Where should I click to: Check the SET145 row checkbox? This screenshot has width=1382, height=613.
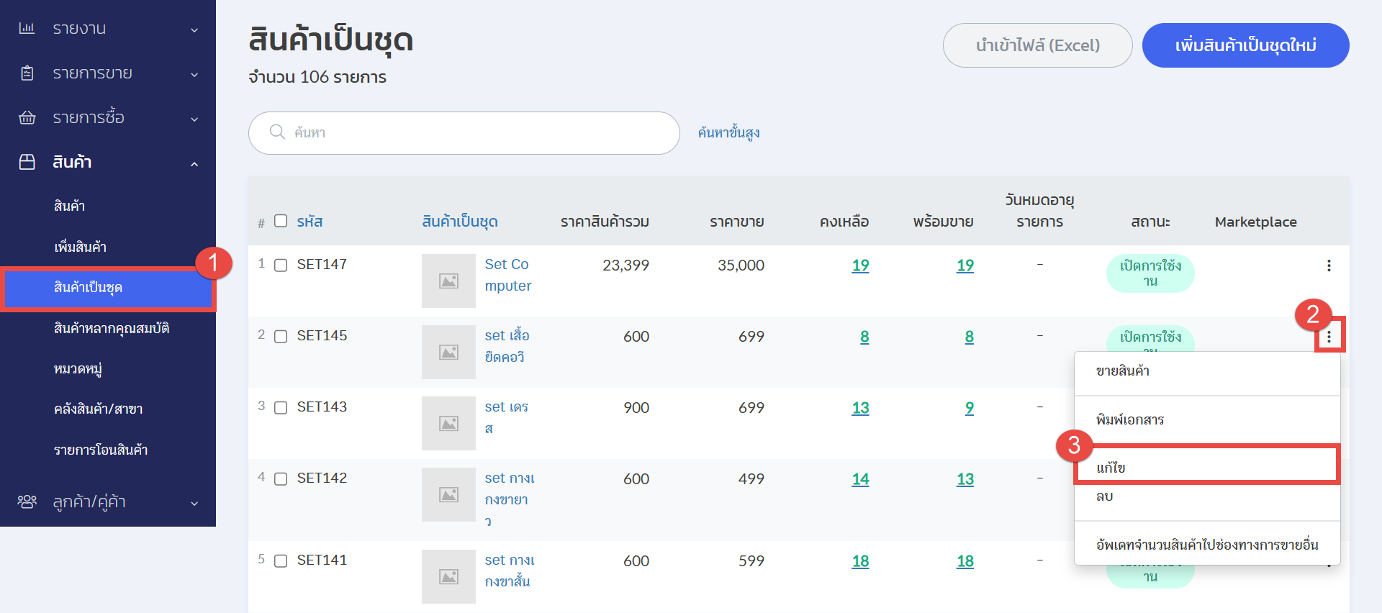coord(281,337)
